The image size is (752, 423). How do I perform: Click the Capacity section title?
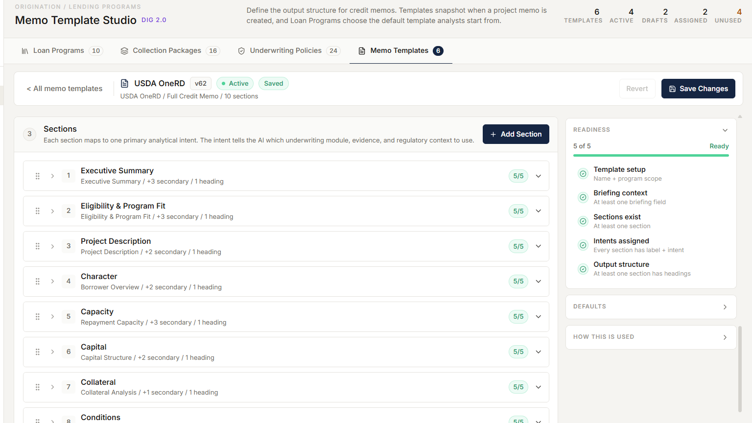[x=97, y=311]
